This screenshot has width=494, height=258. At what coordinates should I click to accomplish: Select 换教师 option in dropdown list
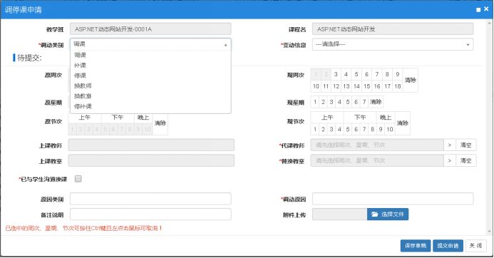(150, 86)
